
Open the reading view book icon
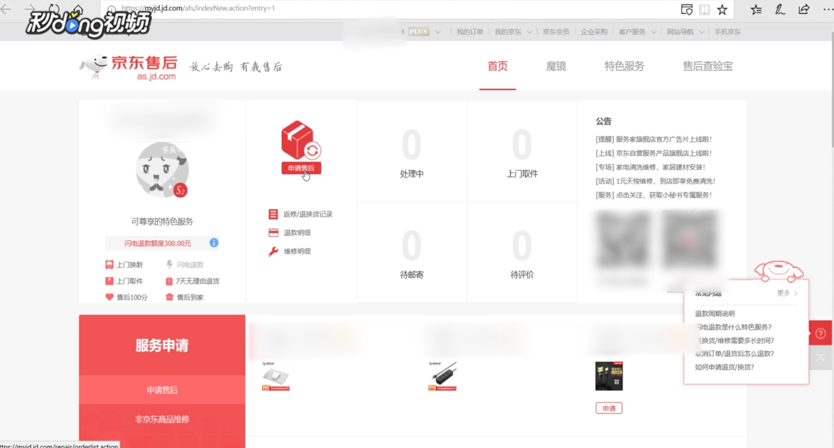[x=704, y=9]
